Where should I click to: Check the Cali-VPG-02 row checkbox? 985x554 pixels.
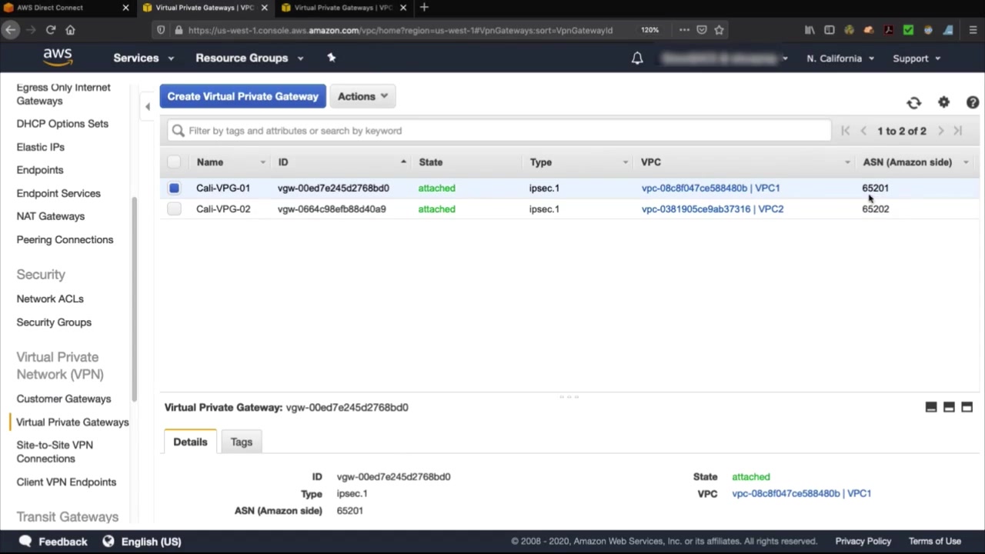coord(174,209)
